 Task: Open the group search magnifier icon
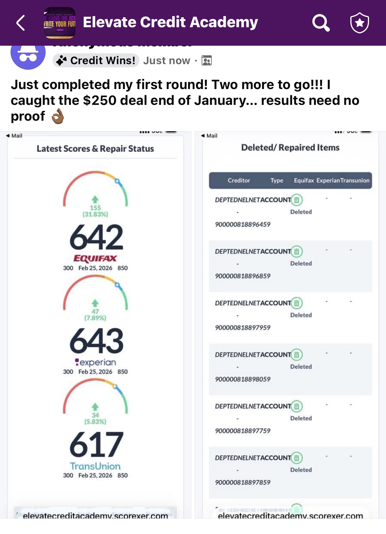(x=321, y=23)
